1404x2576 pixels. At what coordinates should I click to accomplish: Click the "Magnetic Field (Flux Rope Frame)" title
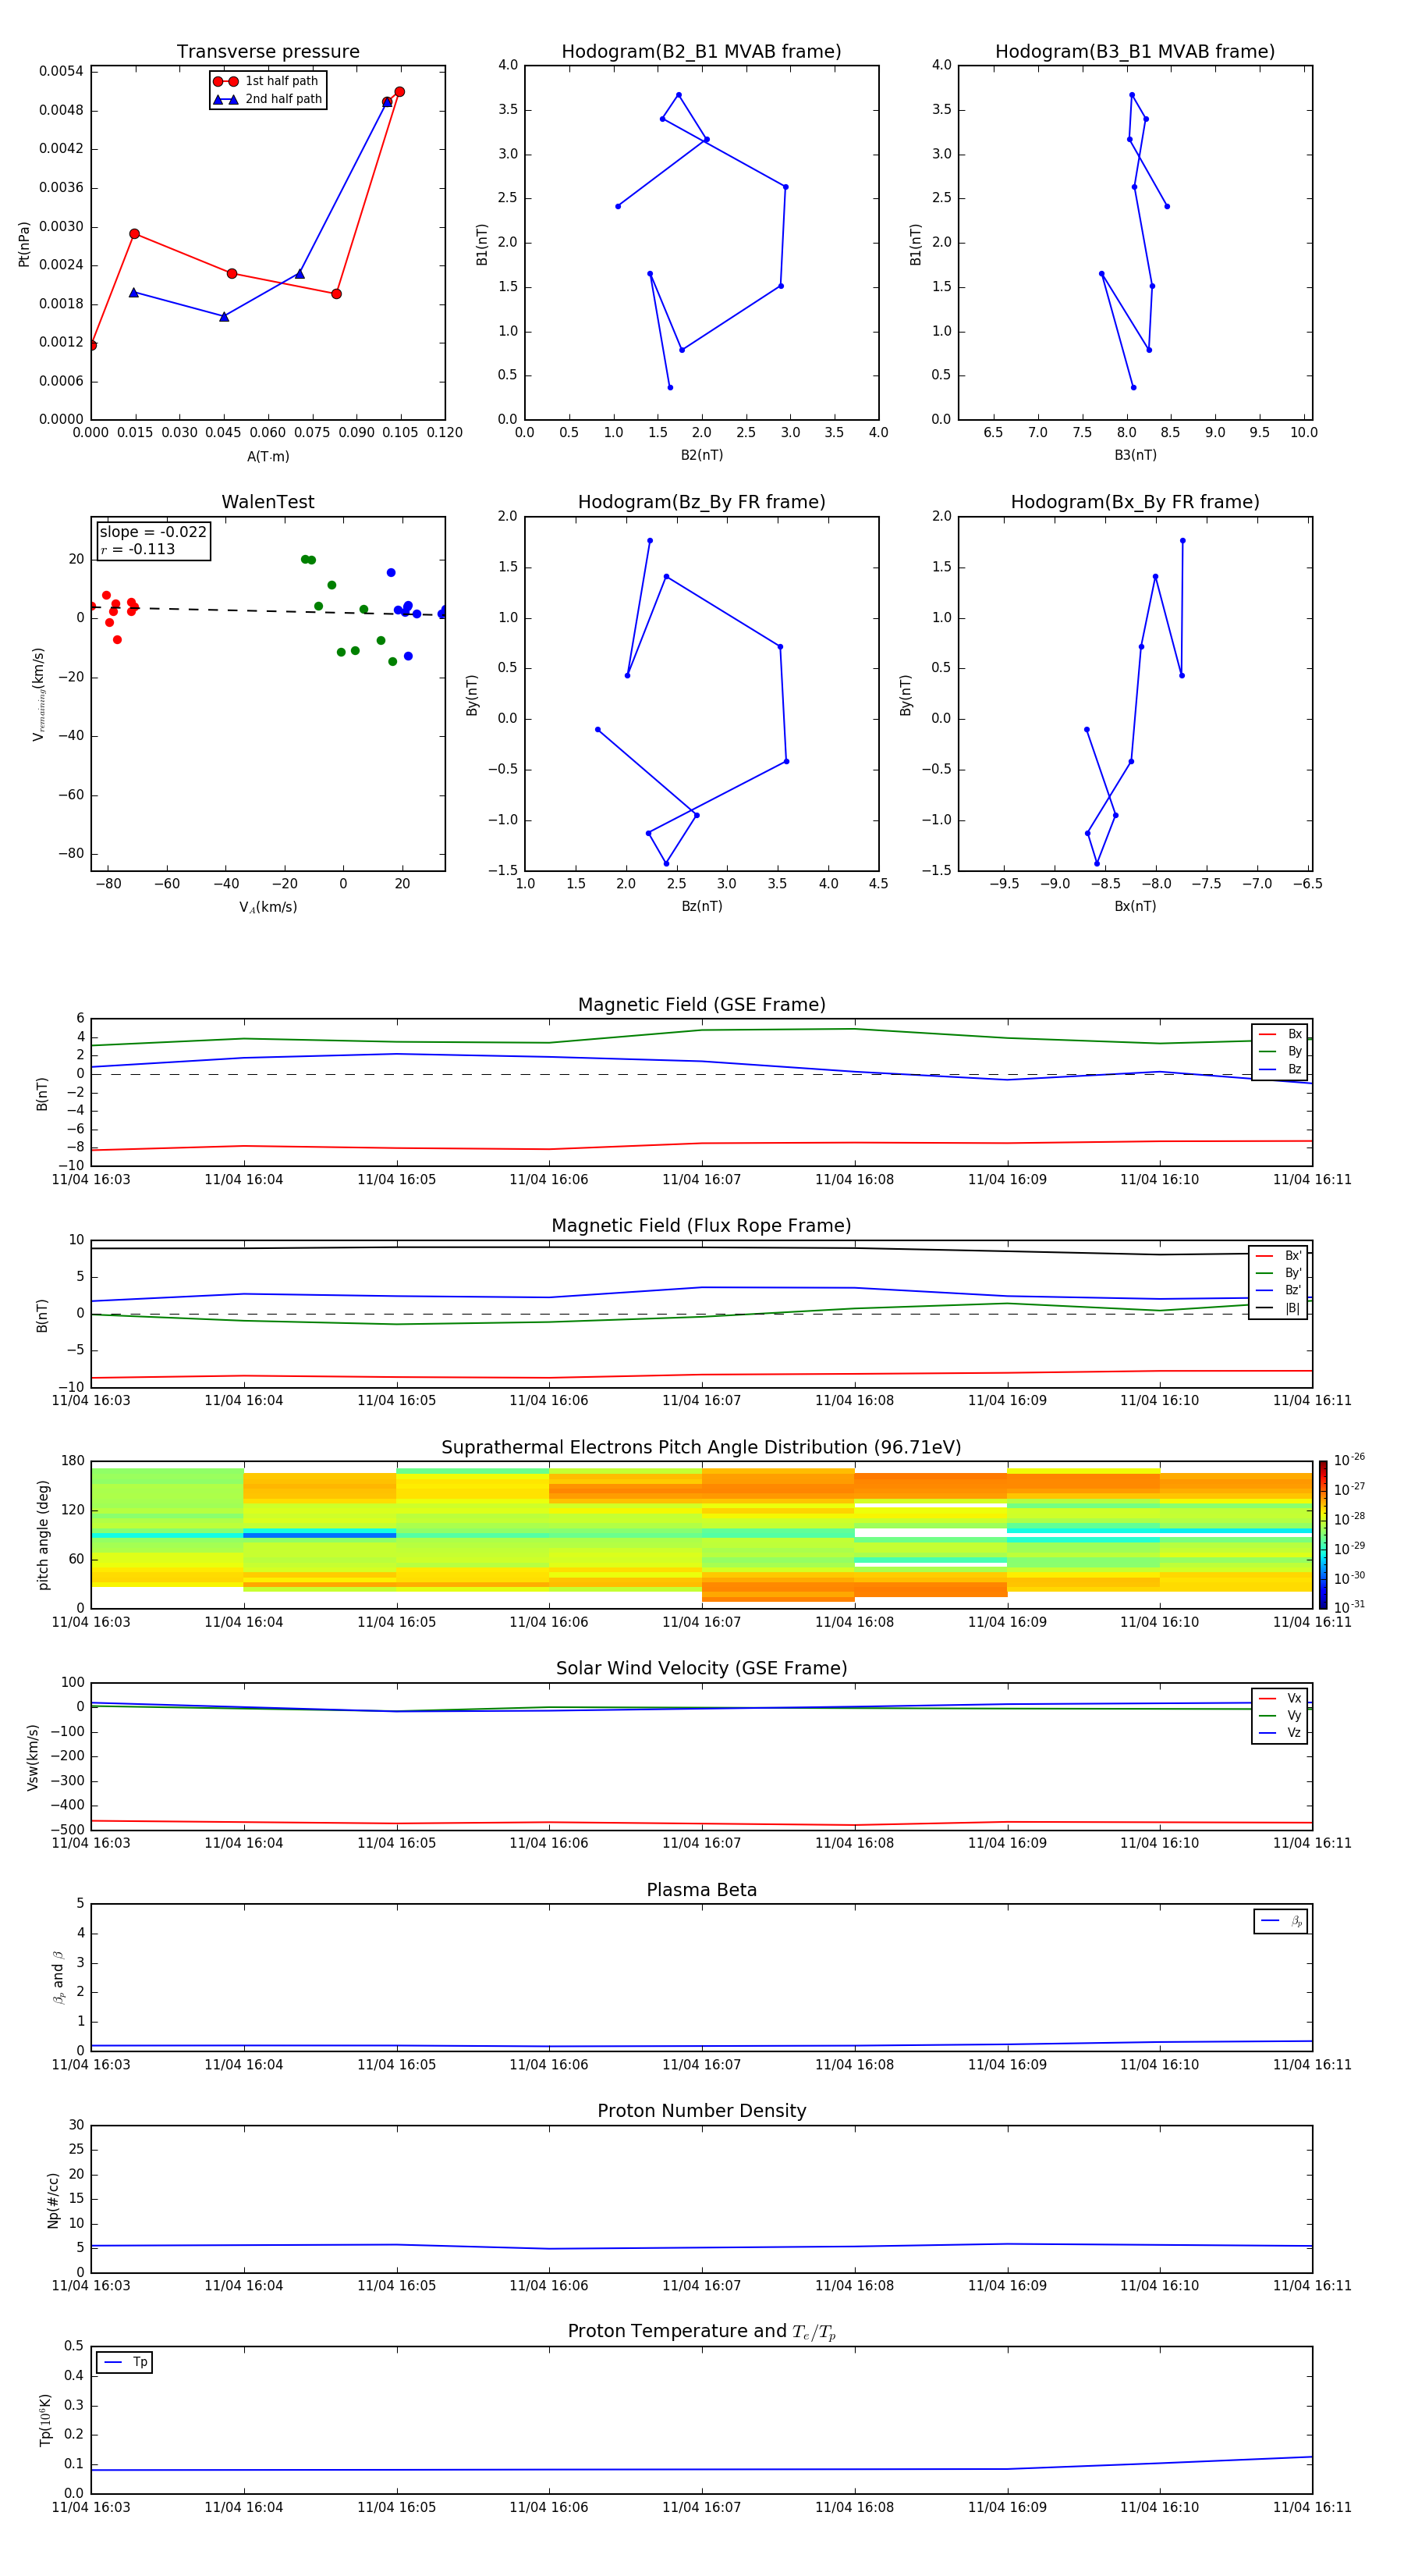click(701, 1226)
